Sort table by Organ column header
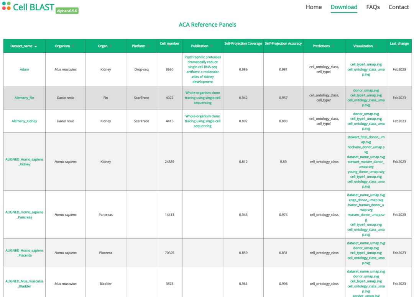Screen dimensions: 414x297 pyautogui.click(x=106, y=46)
